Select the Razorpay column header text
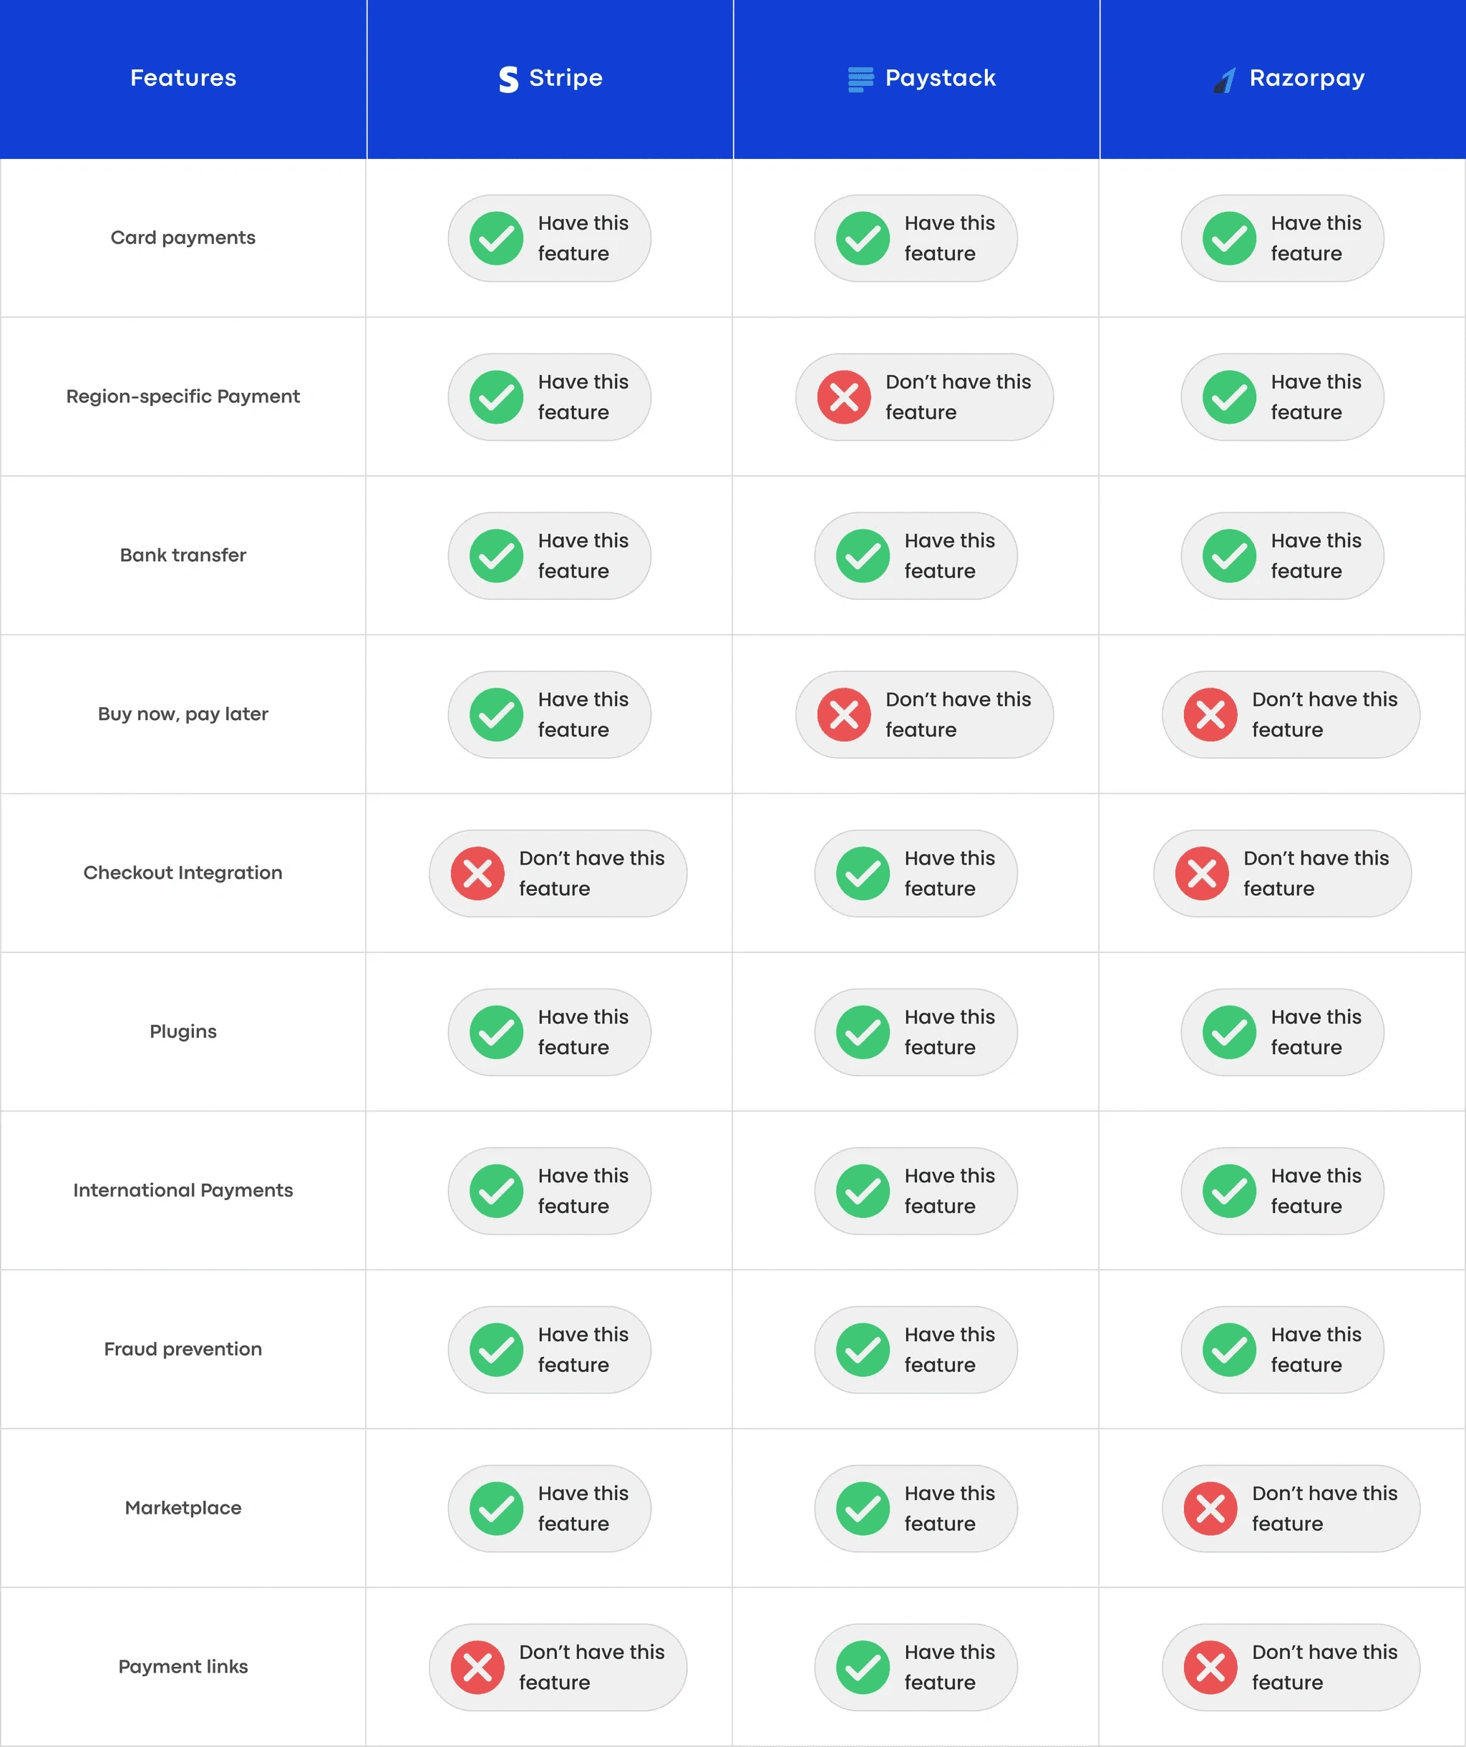Image resolution: width=1466 pixels, height=1747 pixels. (1306, 79)
